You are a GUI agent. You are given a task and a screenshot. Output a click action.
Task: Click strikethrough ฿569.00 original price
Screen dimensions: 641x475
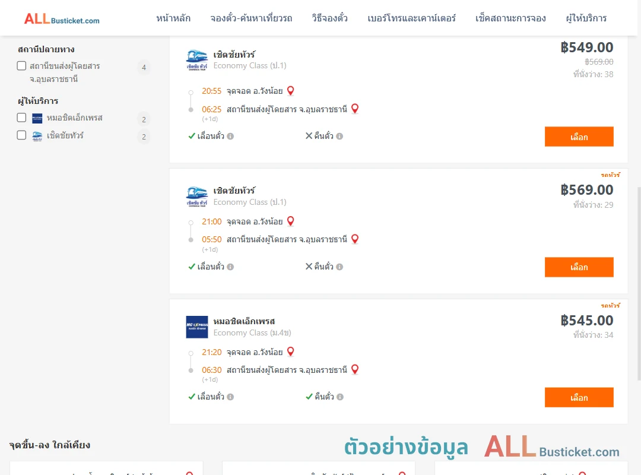click(x=599, y=62)
